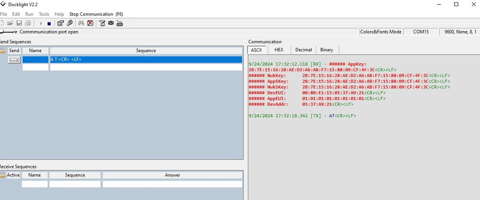Click the 9600, None, 8, 1 settings field
The image size is (480, 200).
[460, 32]
